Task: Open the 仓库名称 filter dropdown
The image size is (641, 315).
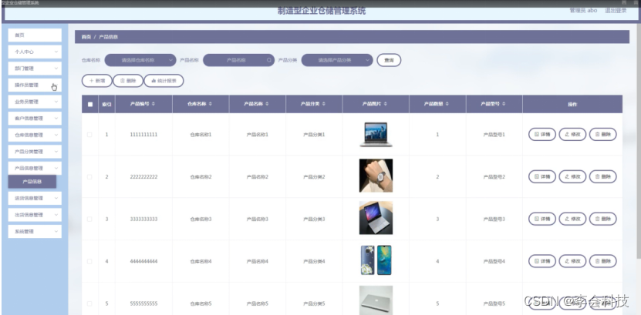Action: [x=140, y=60]
